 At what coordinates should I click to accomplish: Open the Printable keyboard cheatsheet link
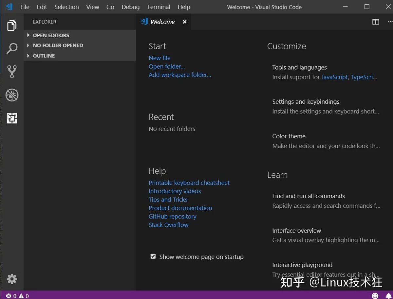click(189, 183)
